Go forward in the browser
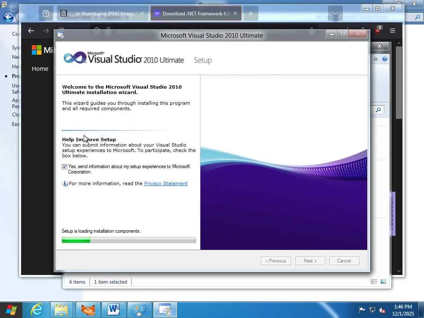This screenshot has width=424, height=318. tap(46, 31)
